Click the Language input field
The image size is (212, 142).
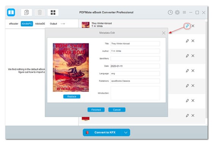pyautogui.click(x=135, y=74)
